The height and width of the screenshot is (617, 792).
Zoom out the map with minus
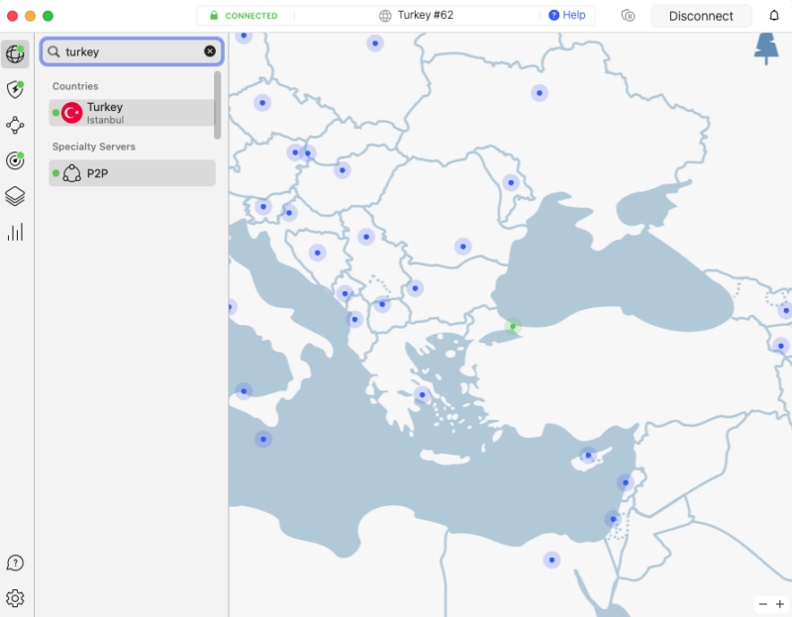(762, 604)
